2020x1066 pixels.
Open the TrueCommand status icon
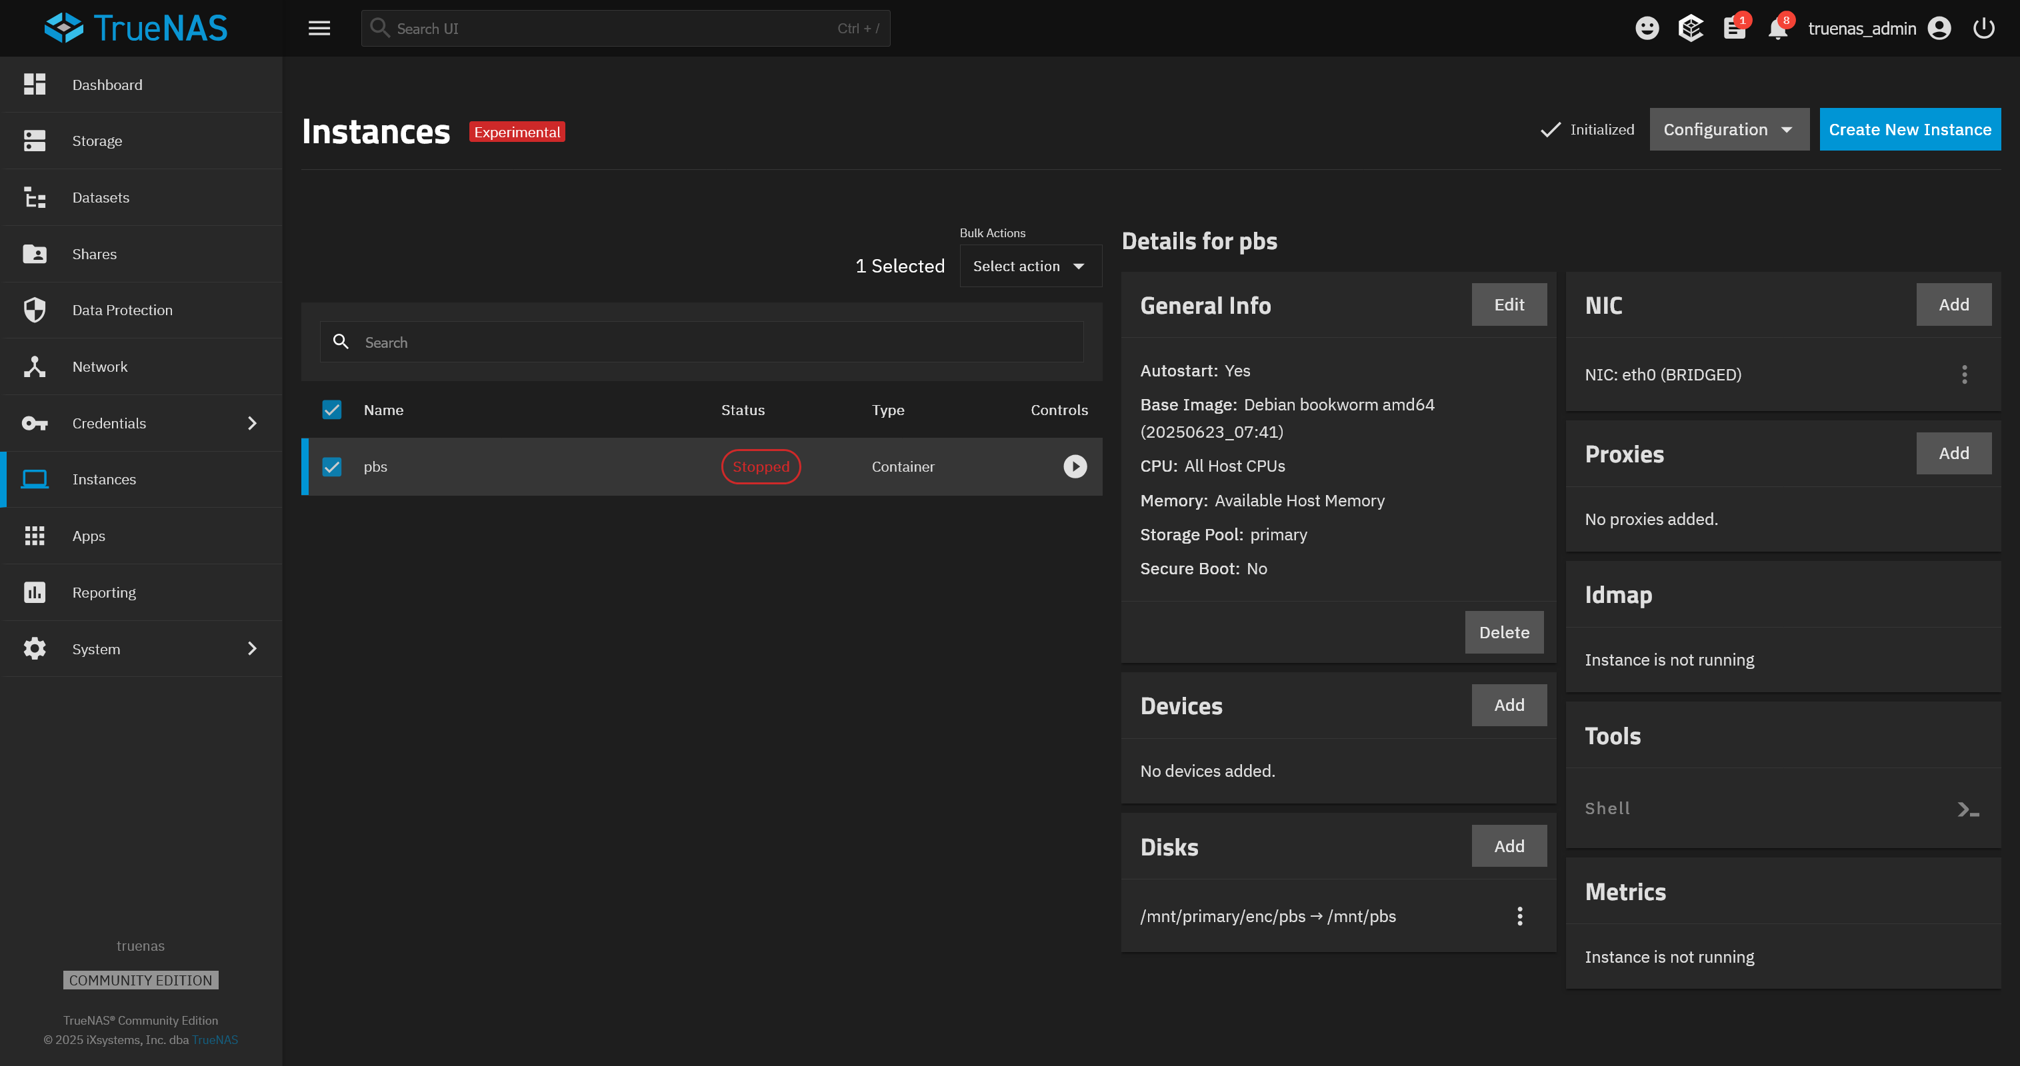[x=1691, y=28]
